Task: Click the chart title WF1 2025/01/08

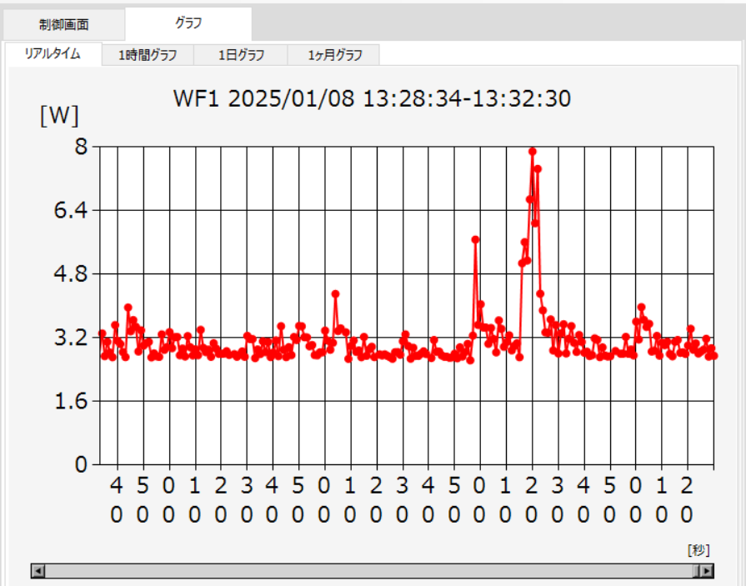Action: tap(371, 98)
